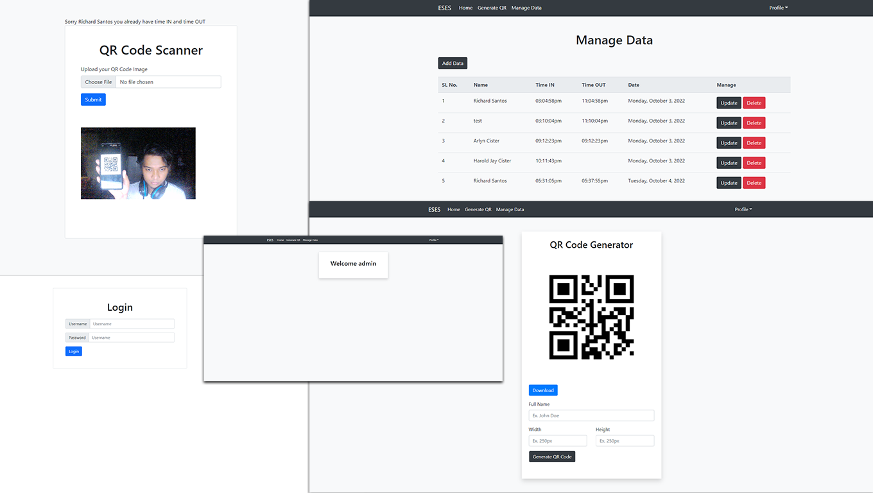Viewport: 873px width, 493px height.
Task: Click the Sorry Richard Santos message
Action: click(135, 22)
